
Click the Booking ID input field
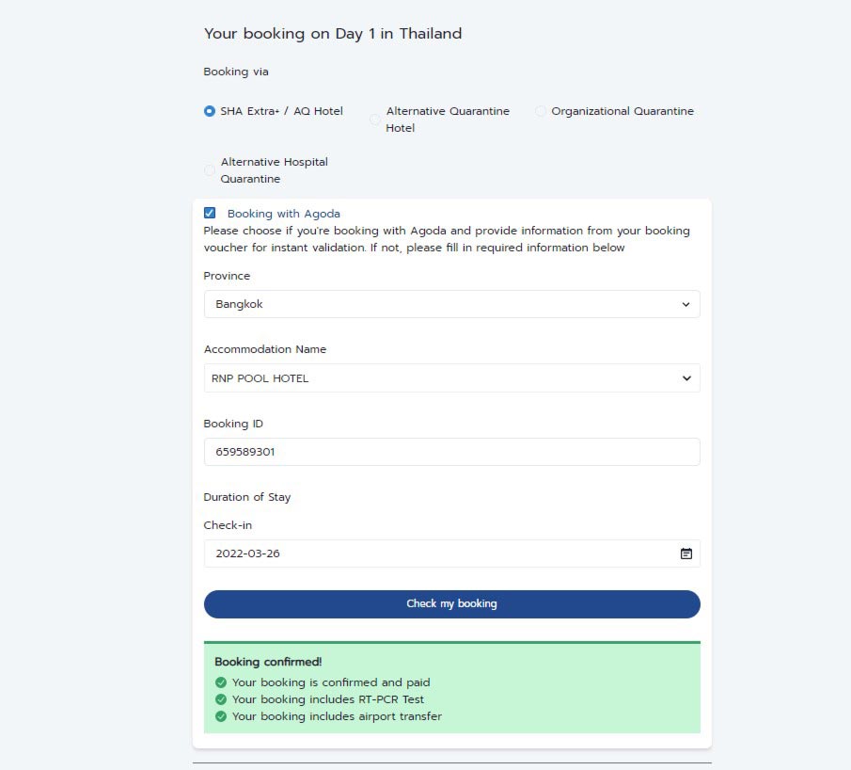(x=451, y=452)
